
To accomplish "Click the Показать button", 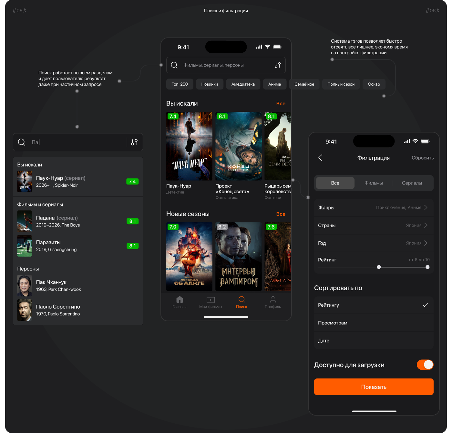I will coord(374,387).
